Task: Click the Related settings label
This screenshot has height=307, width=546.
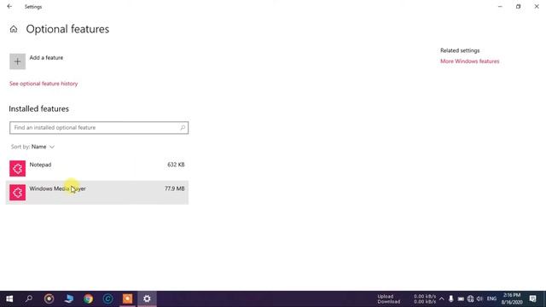Action: (460, 50)
